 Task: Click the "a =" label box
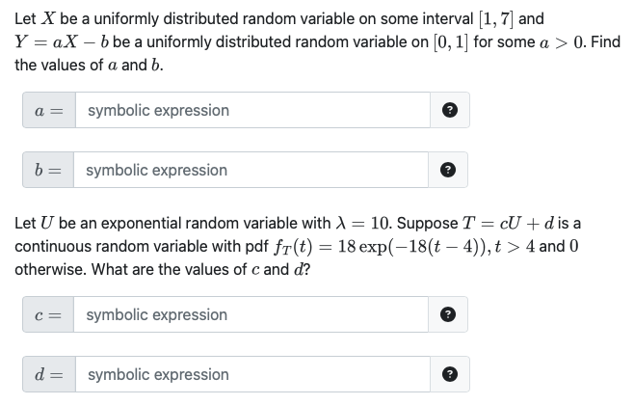49,110
